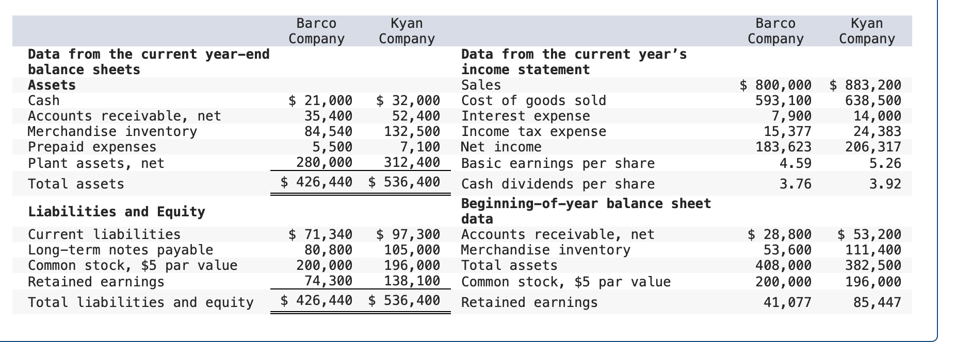Select the 'Plant assets, net' label
The image size is (972, 342).
coord(96,163)
